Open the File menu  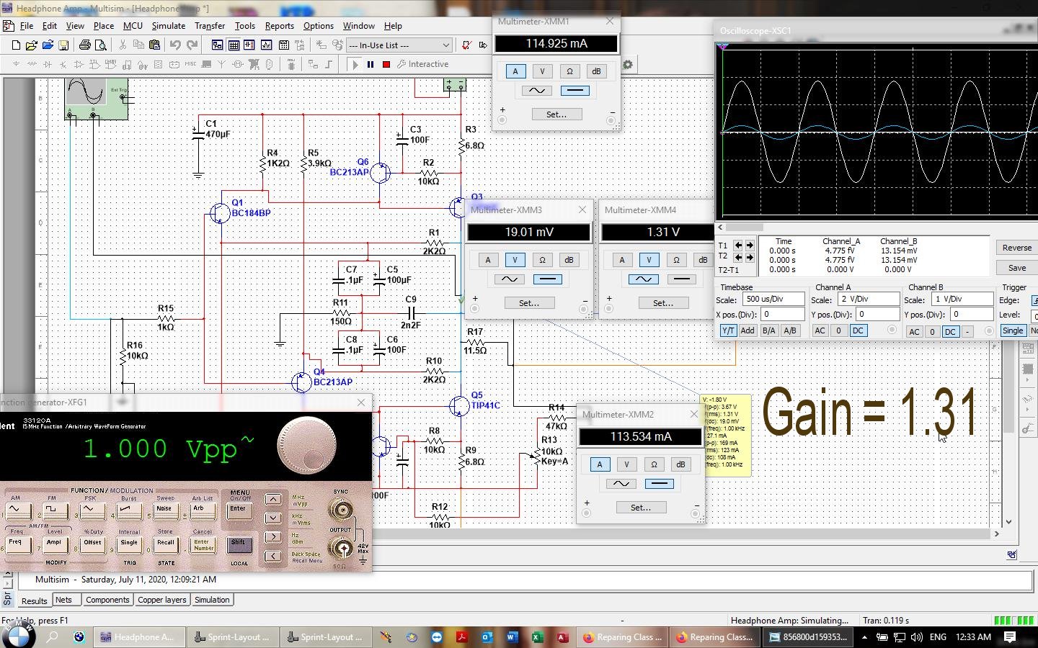[27, 26]
